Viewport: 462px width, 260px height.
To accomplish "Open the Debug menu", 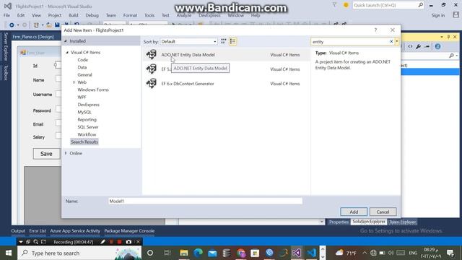I will (x=92, y=15).
